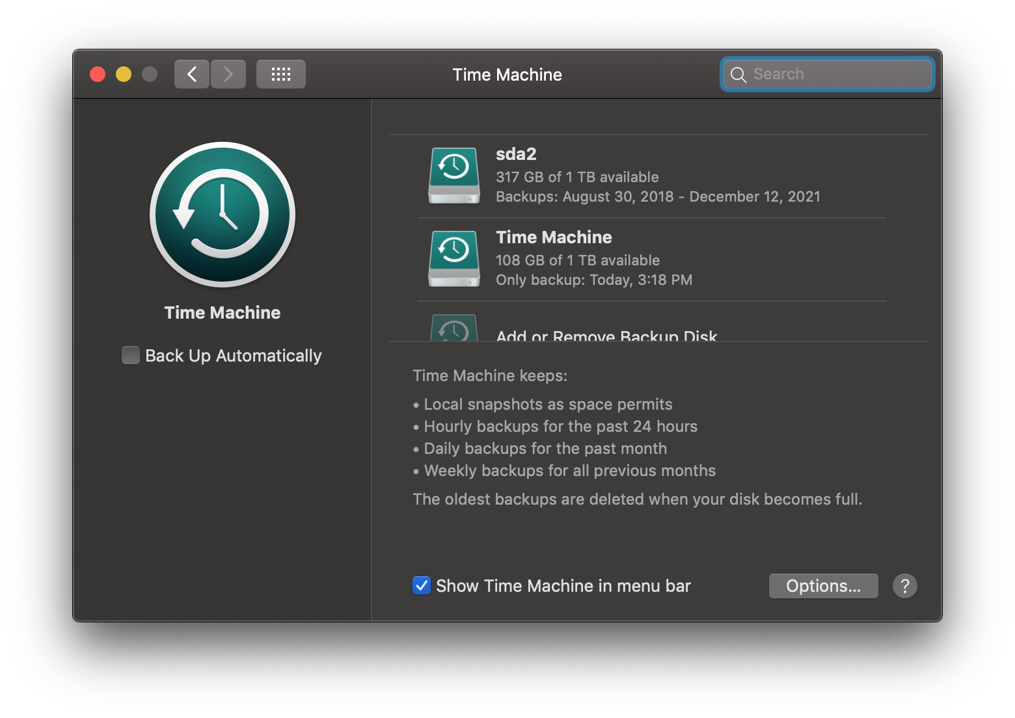This screenshot has height=718, width=1015.
Task: Select Add or Remove Backup Disk
Action: (606, 335)
